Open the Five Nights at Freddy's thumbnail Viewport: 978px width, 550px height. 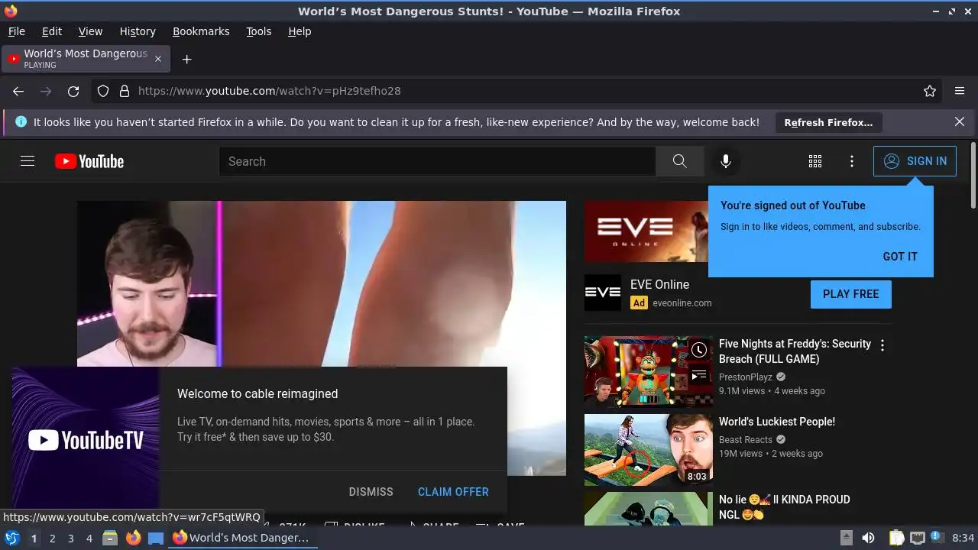click(649, 371)
